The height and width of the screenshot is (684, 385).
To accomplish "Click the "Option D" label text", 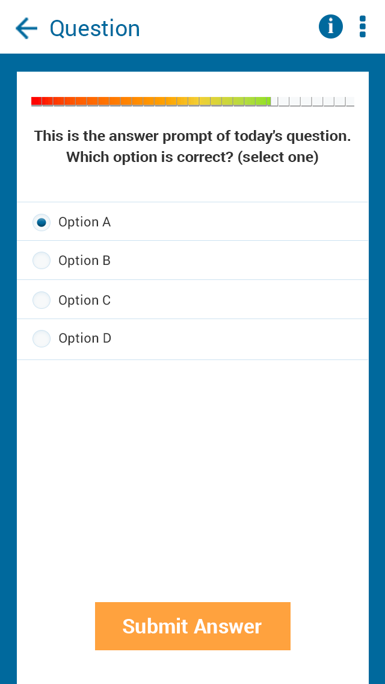I will [85, 338].
